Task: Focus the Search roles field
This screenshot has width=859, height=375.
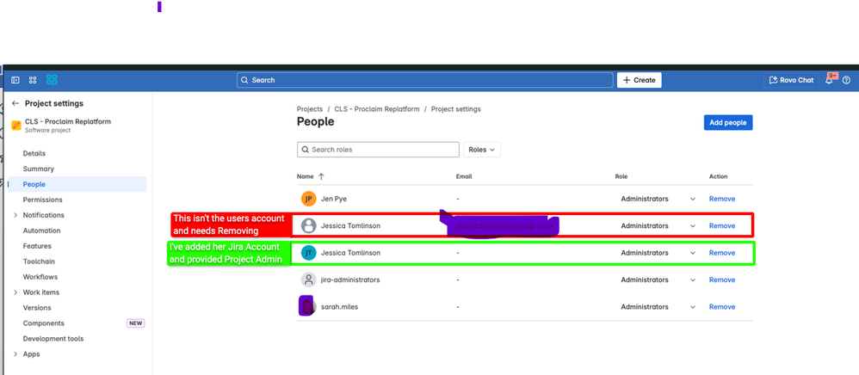Action: pyautogui.click(x=378, y=150)
